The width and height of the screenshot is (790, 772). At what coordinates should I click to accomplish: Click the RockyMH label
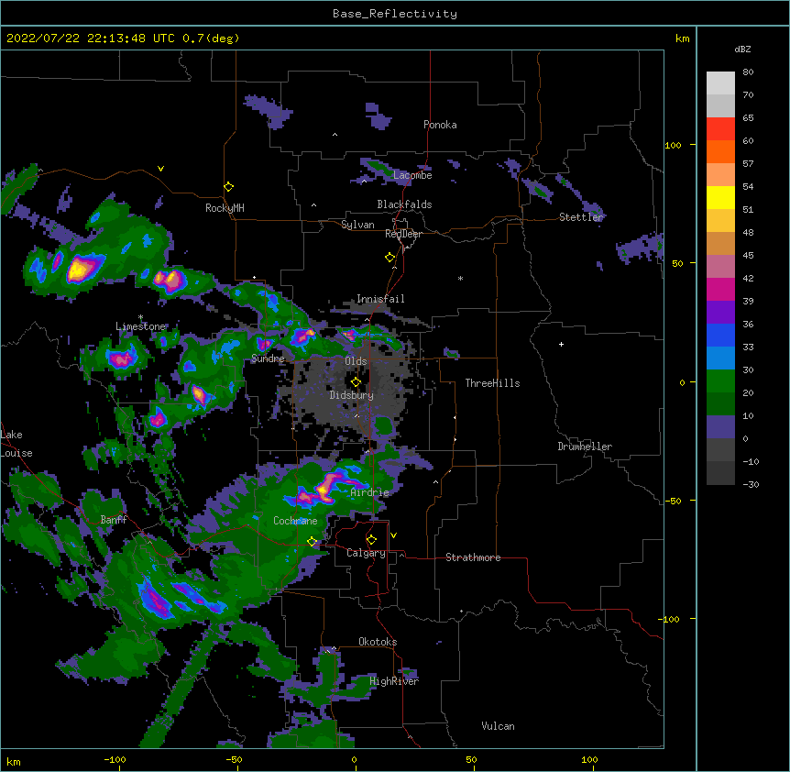(225, 208)
